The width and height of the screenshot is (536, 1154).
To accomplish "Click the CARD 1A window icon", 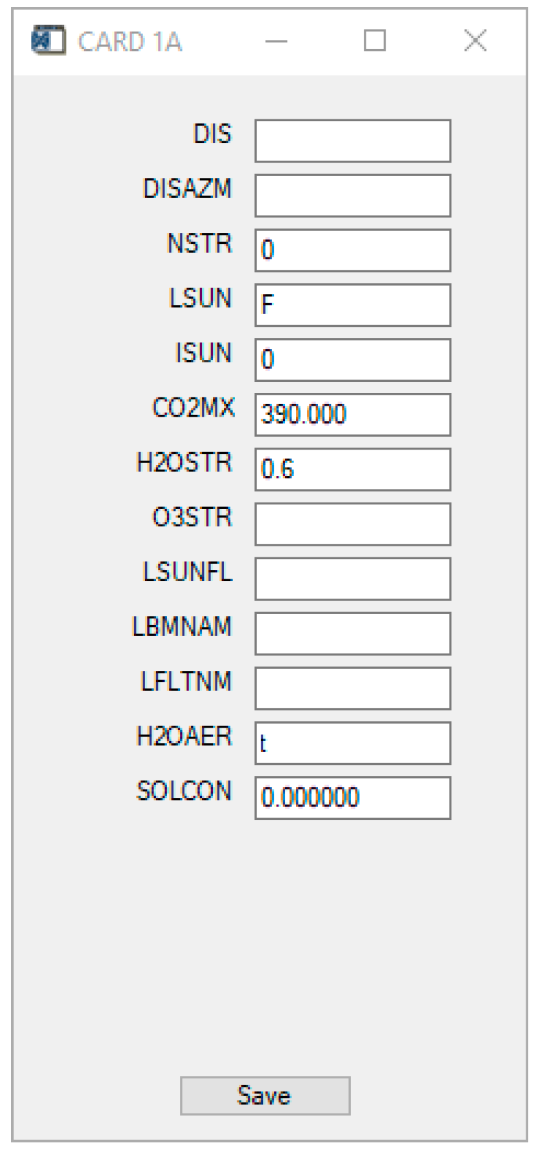I will (x=48, y=41).
